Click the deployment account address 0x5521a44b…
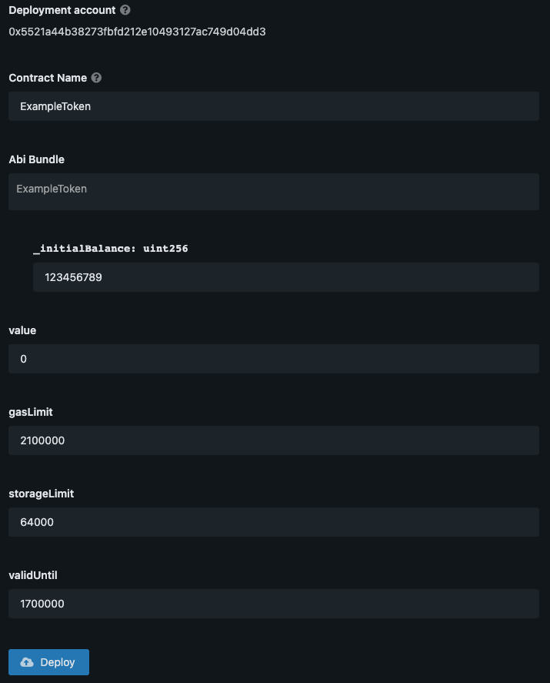 click(137, 32)
